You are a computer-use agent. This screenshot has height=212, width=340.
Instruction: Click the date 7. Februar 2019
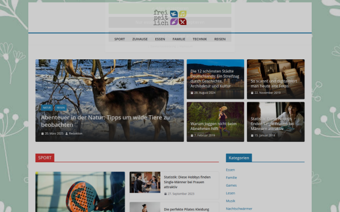205,136
